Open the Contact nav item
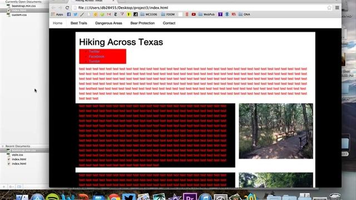Screen dimensions: 356x200 (169, 23)
